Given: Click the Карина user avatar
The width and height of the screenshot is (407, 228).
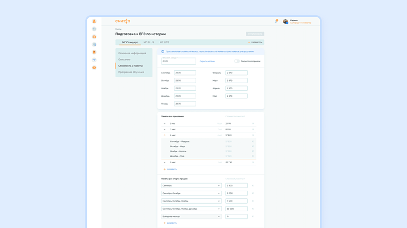Looking at the screenshot, I should (285, 21).
